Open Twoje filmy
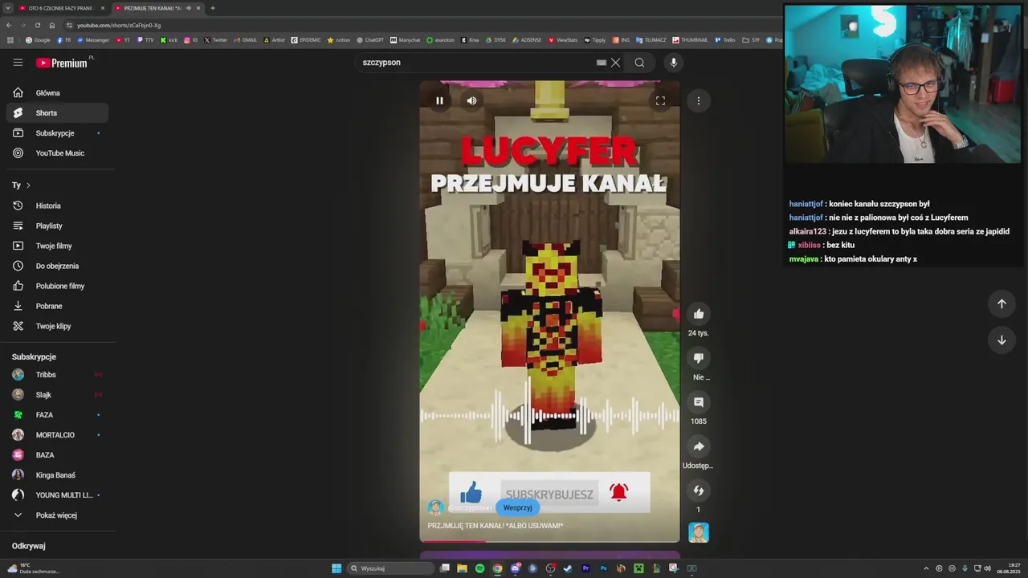 [x=57, y=246]
